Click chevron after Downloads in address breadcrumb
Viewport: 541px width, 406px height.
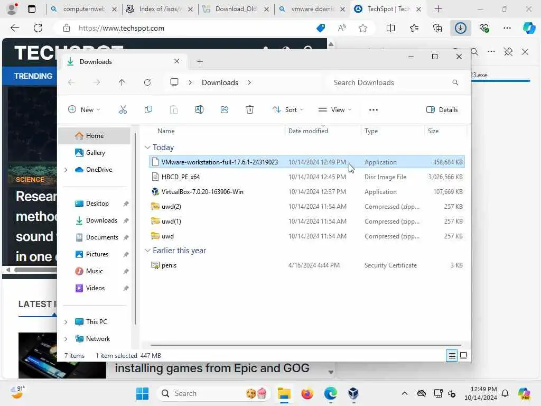coord(249,82)
